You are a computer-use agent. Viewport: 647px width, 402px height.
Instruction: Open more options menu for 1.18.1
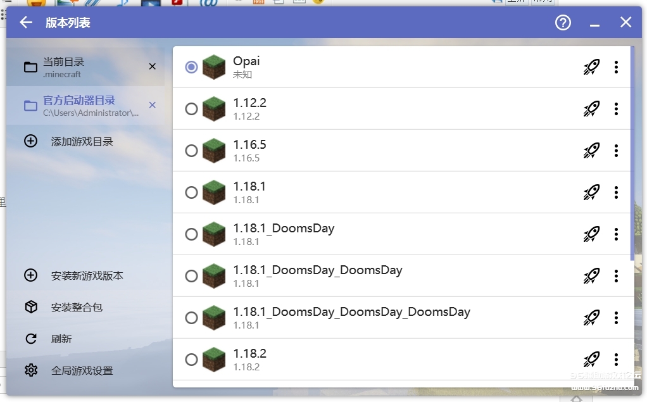coord(616,192)
